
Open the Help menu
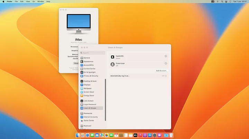[48, 1]
